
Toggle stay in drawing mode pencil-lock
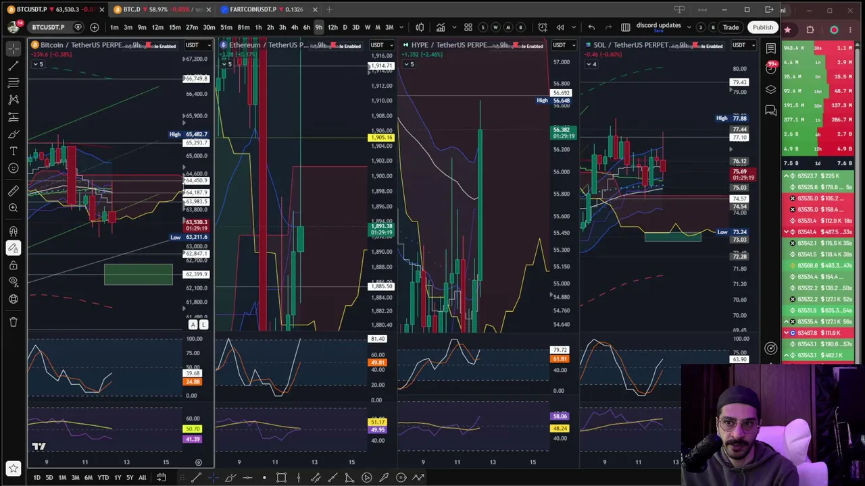14,248
